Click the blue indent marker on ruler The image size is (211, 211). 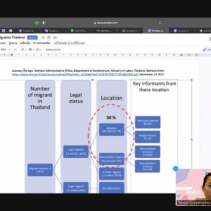[x=12, y=55]
